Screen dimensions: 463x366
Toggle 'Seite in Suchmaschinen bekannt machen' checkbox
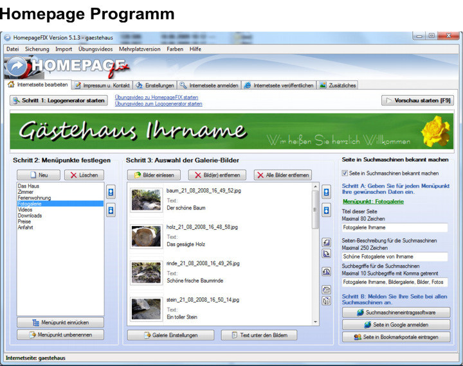(x=344, y=173)
